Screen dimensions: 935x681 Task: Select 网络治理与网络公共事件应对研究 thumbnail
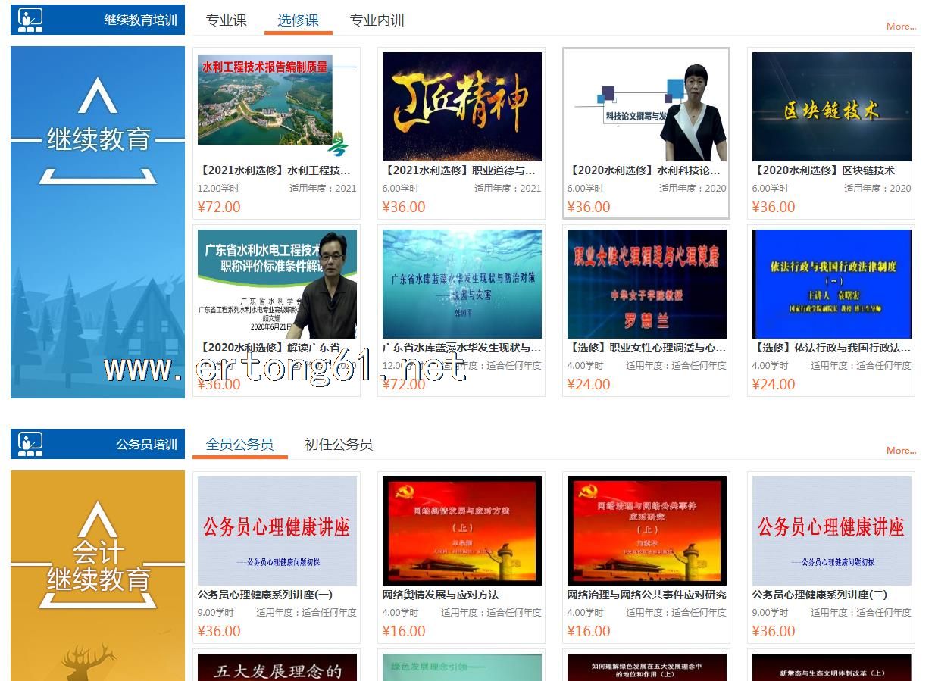pyautogui.click(x=646, y=530)
